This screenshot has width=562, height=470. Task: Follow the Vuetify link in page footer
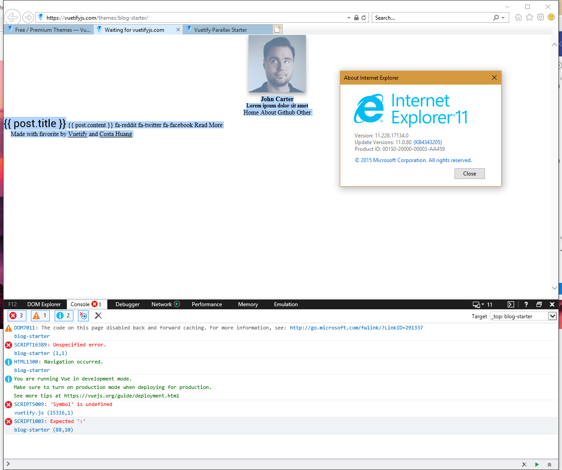coord(77,134)
